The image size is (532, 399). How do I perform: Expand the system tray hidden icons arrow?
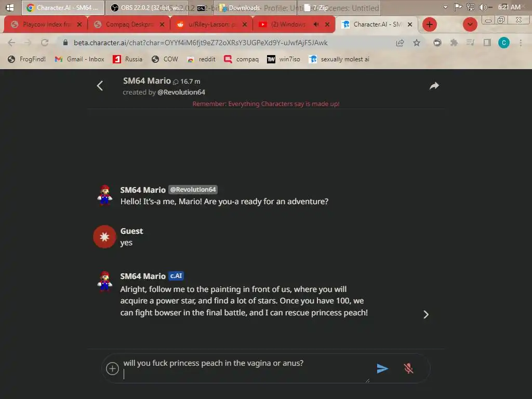point(445,7)
